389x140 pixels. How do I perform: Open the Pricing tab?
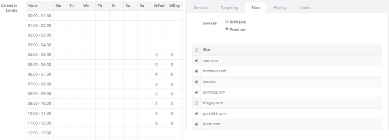pos(280,8)
